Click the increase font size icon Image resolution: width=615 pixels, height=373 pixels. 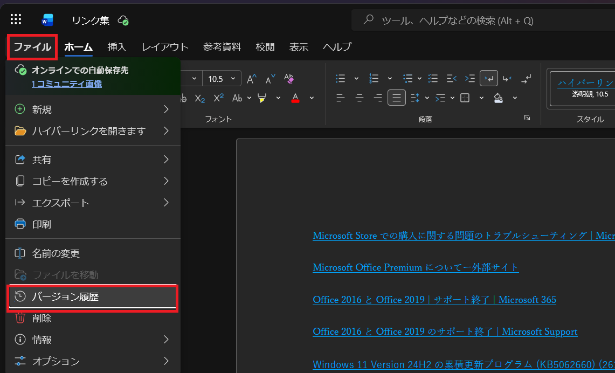[252, 79]
